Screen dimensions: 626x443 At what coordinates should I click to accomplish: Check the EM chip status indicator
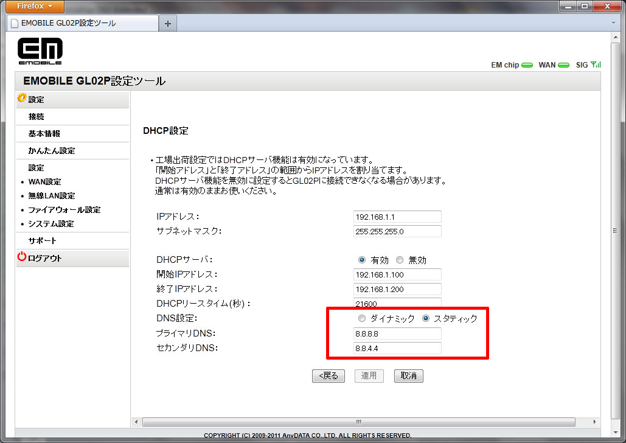pyautogui.click(x=527, y=65)
